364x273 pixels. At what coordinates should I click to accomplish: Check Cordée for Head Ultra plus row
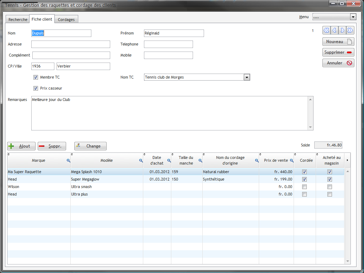(305, 194)
